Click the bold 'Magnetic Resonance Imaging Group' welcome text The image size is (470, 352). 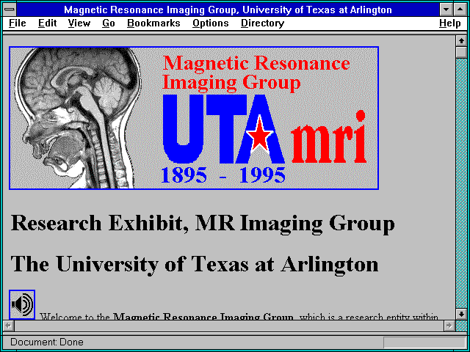click(x=203, y=317)
